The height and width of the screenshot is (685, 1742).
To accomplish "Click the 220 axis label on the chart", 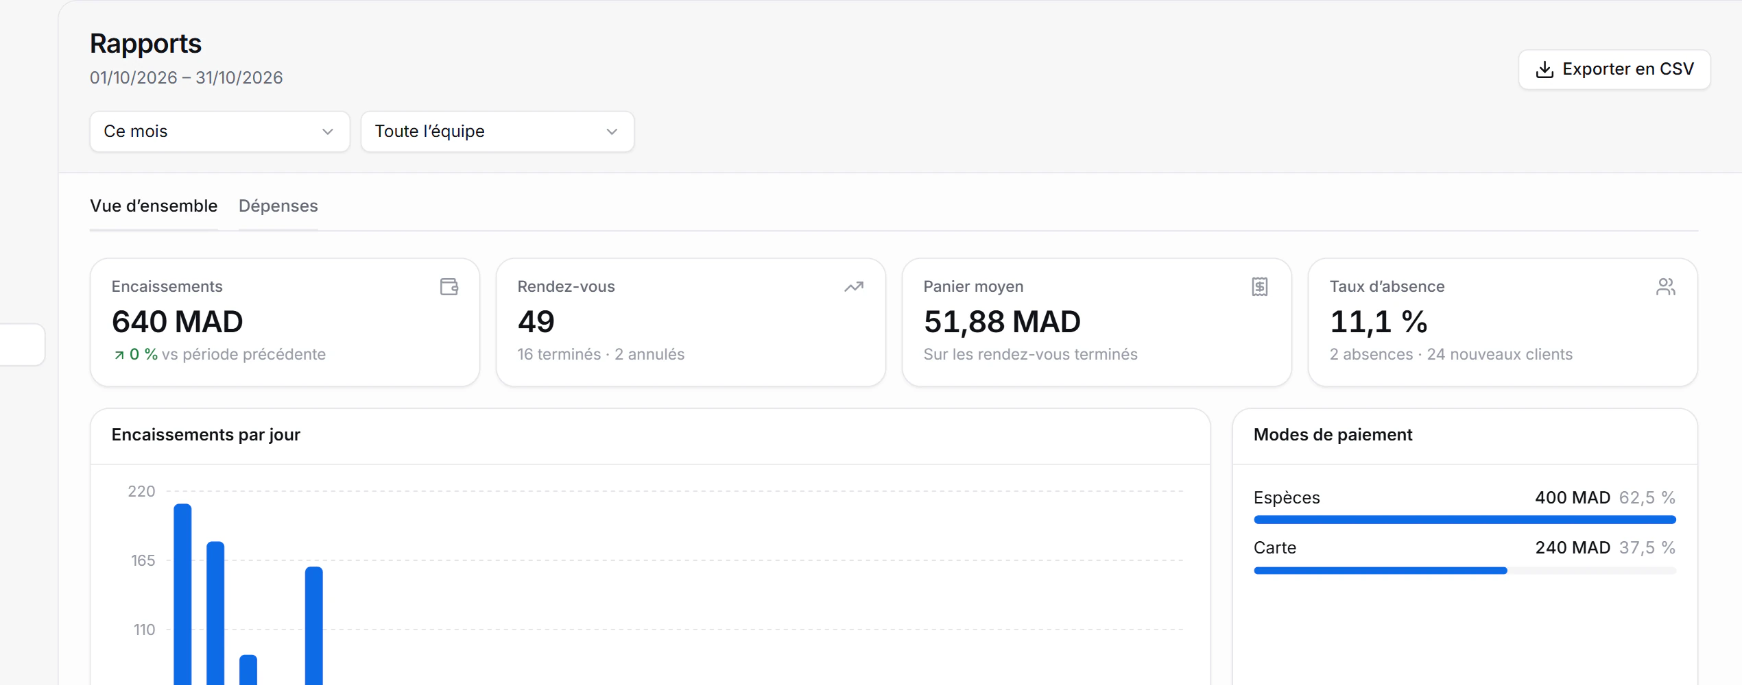I will (141, 491).
